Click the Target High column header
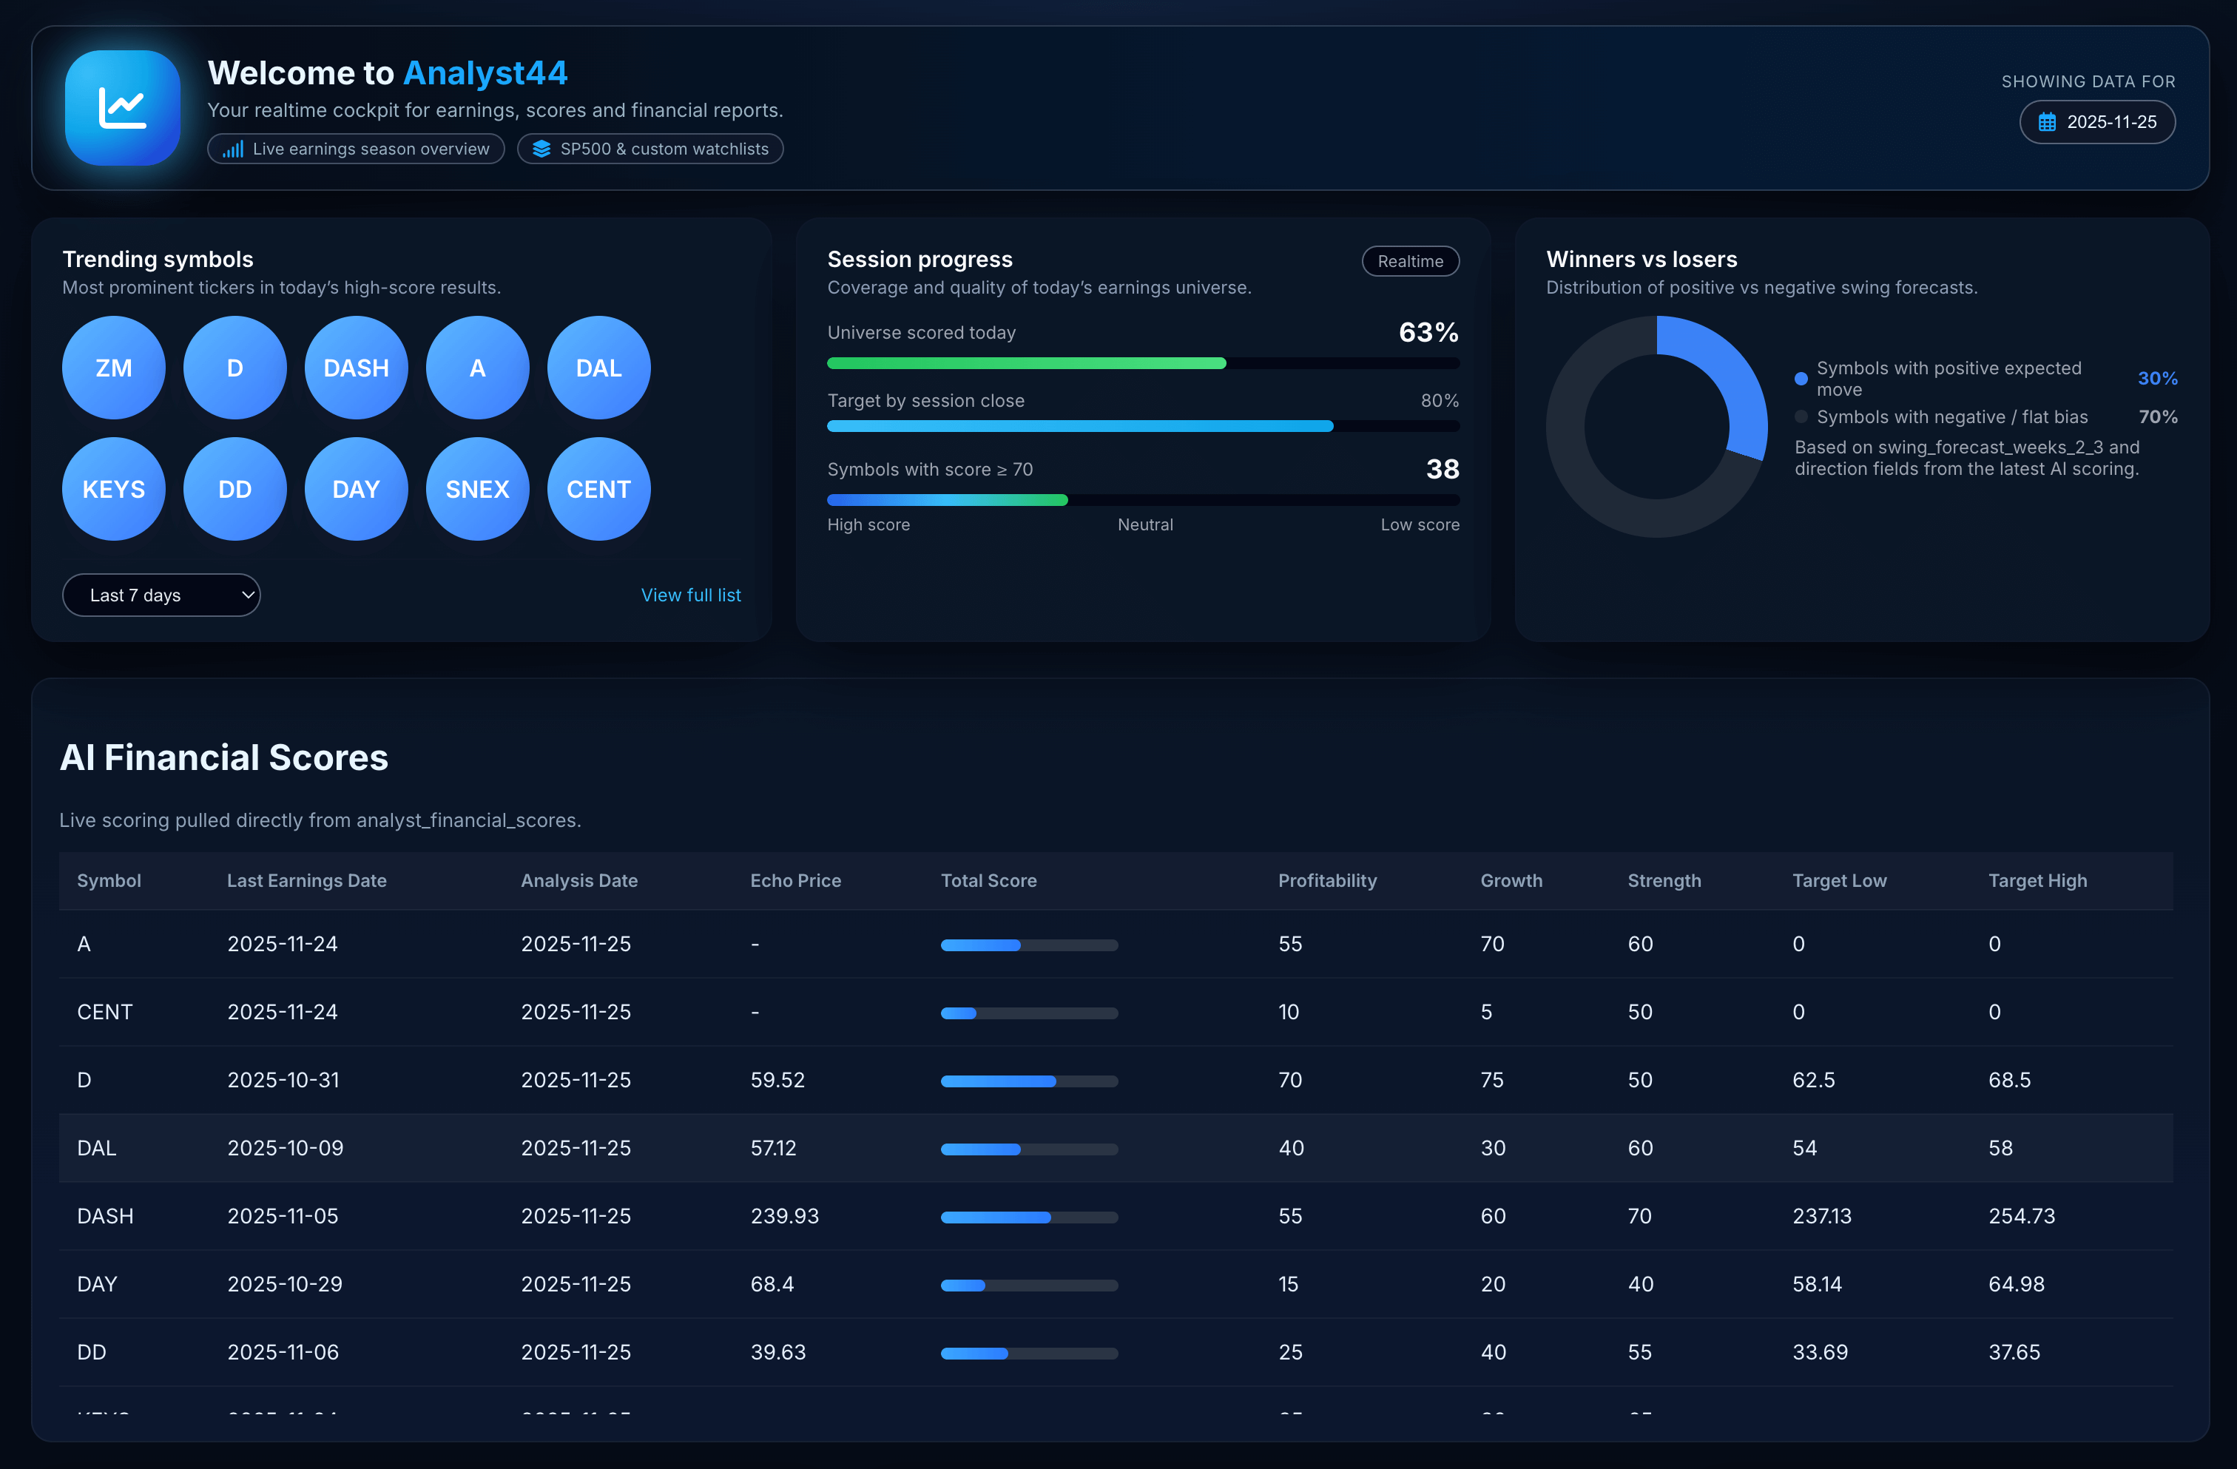This screenshot has width=2237, height=1469. click(x=2037, y=881)
